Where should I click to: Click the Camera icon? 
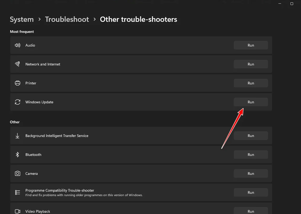(18, 174)
